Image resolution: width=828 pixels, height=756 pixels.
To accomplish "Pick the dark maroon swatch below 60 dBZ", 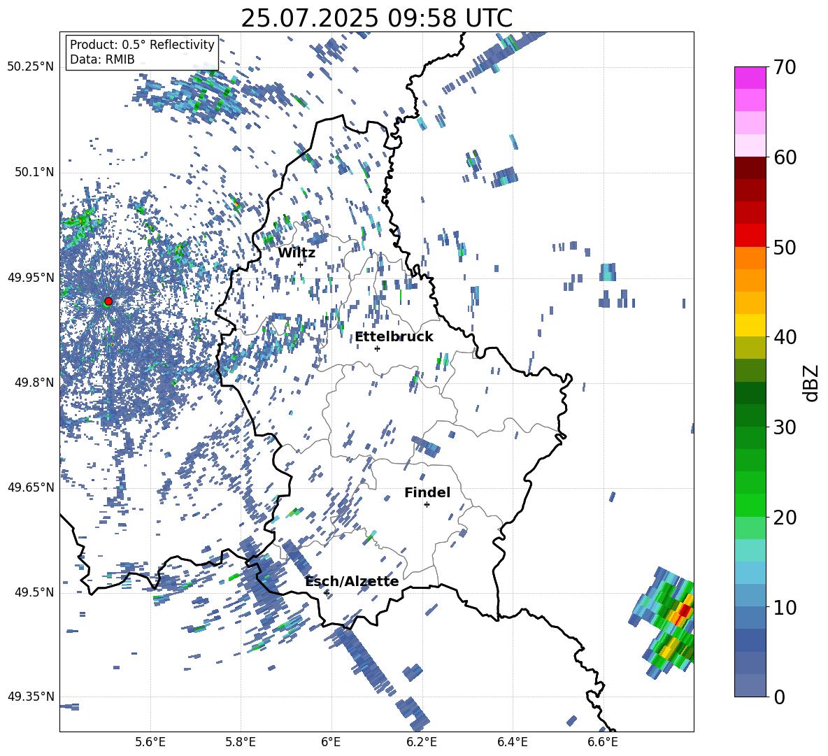I will click(750, 168).
